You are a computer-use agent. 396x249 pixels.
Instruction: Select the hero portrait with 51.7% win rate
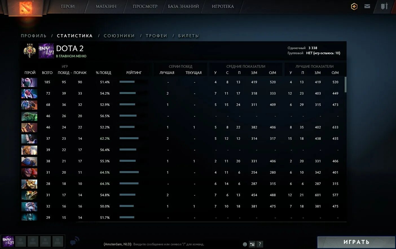click(29, 217)
